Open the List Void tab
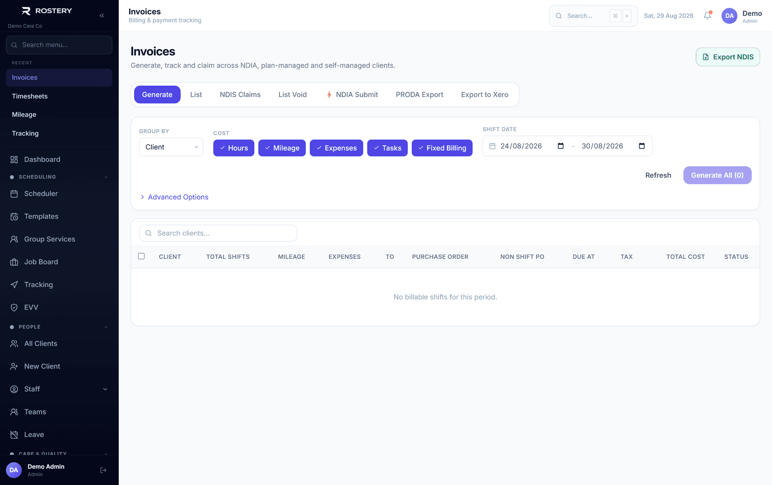This screenshot has width=772, height=485. tap(292, 95)
